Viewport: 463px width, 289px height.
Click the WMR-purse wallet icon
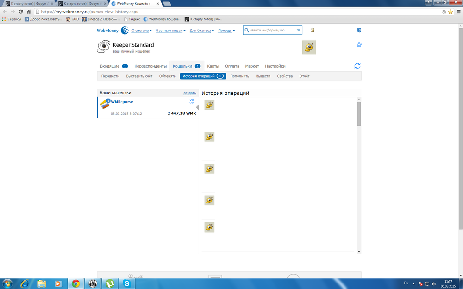pos(105,104)
